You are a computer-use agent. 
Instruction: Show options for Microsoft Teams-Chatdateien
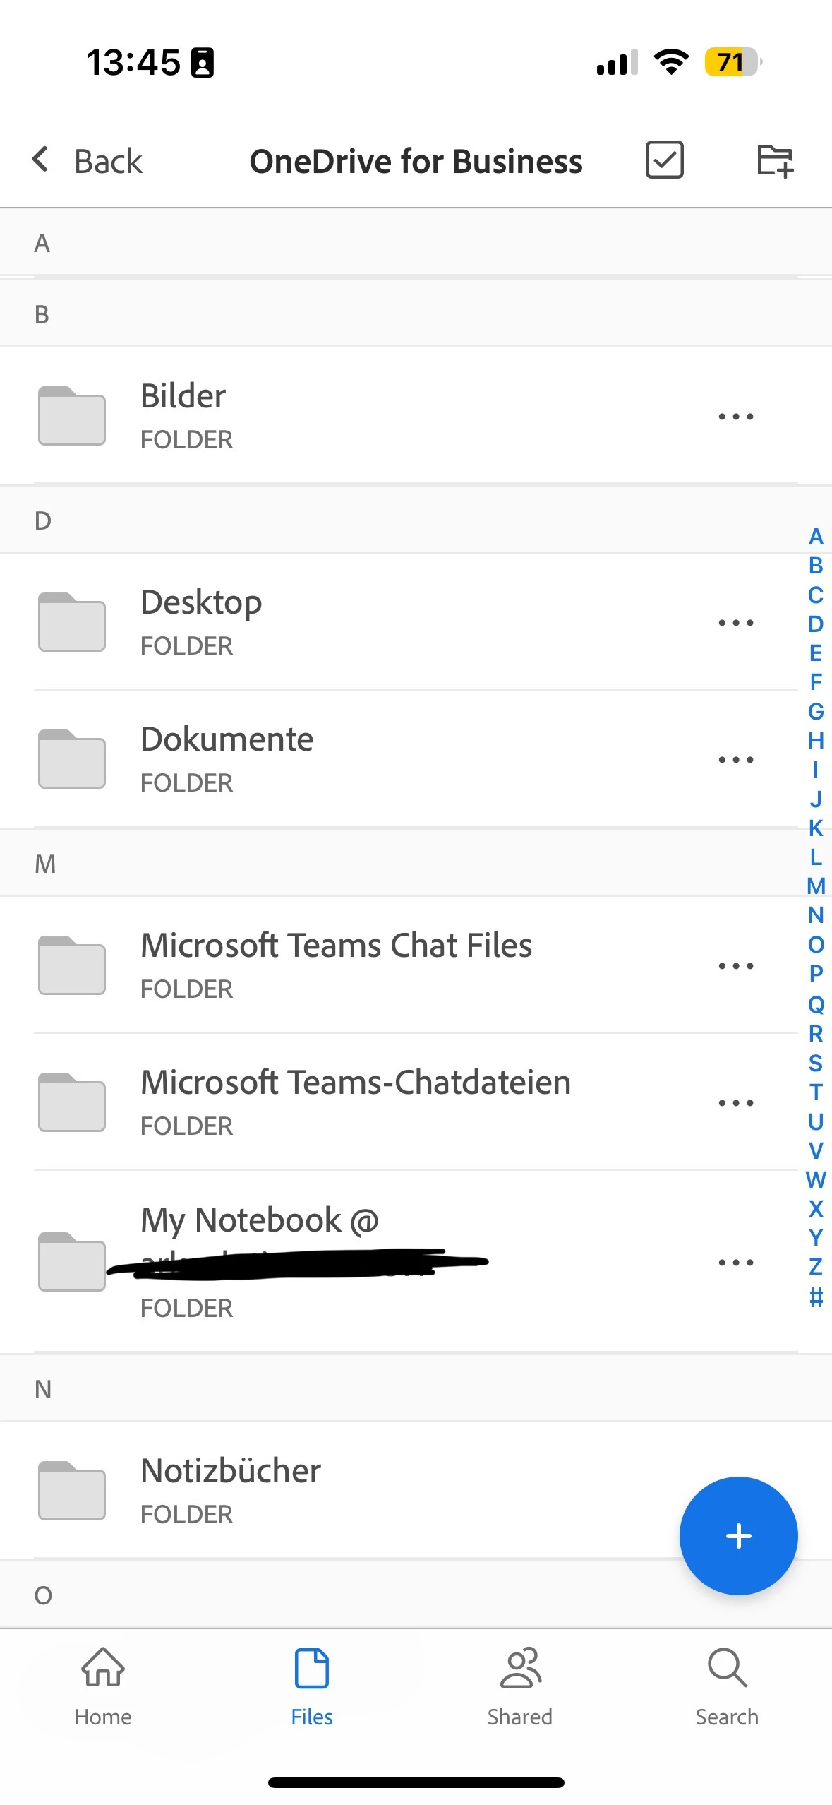click(x=736, y=1103)
